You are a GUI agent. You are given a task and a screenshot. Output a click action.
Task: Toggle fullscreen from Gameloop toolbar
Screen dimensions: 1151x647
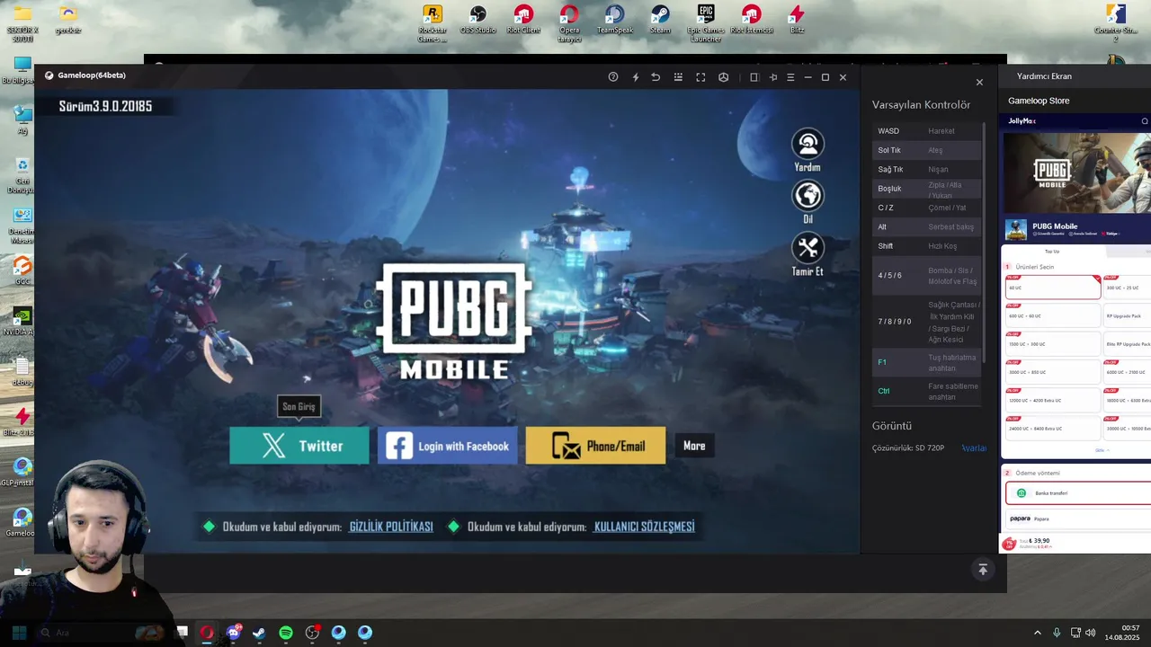[x=700, y=77]
